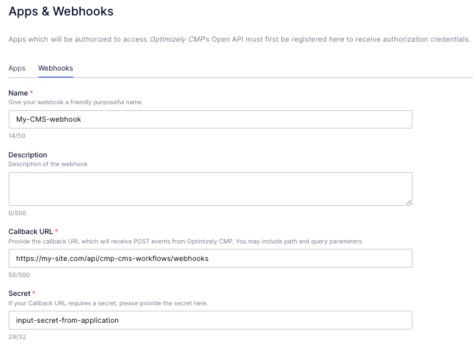Click the 50/500 counter under Callback URL
Screen dimensions: 473x345
(x=19, y=274)
